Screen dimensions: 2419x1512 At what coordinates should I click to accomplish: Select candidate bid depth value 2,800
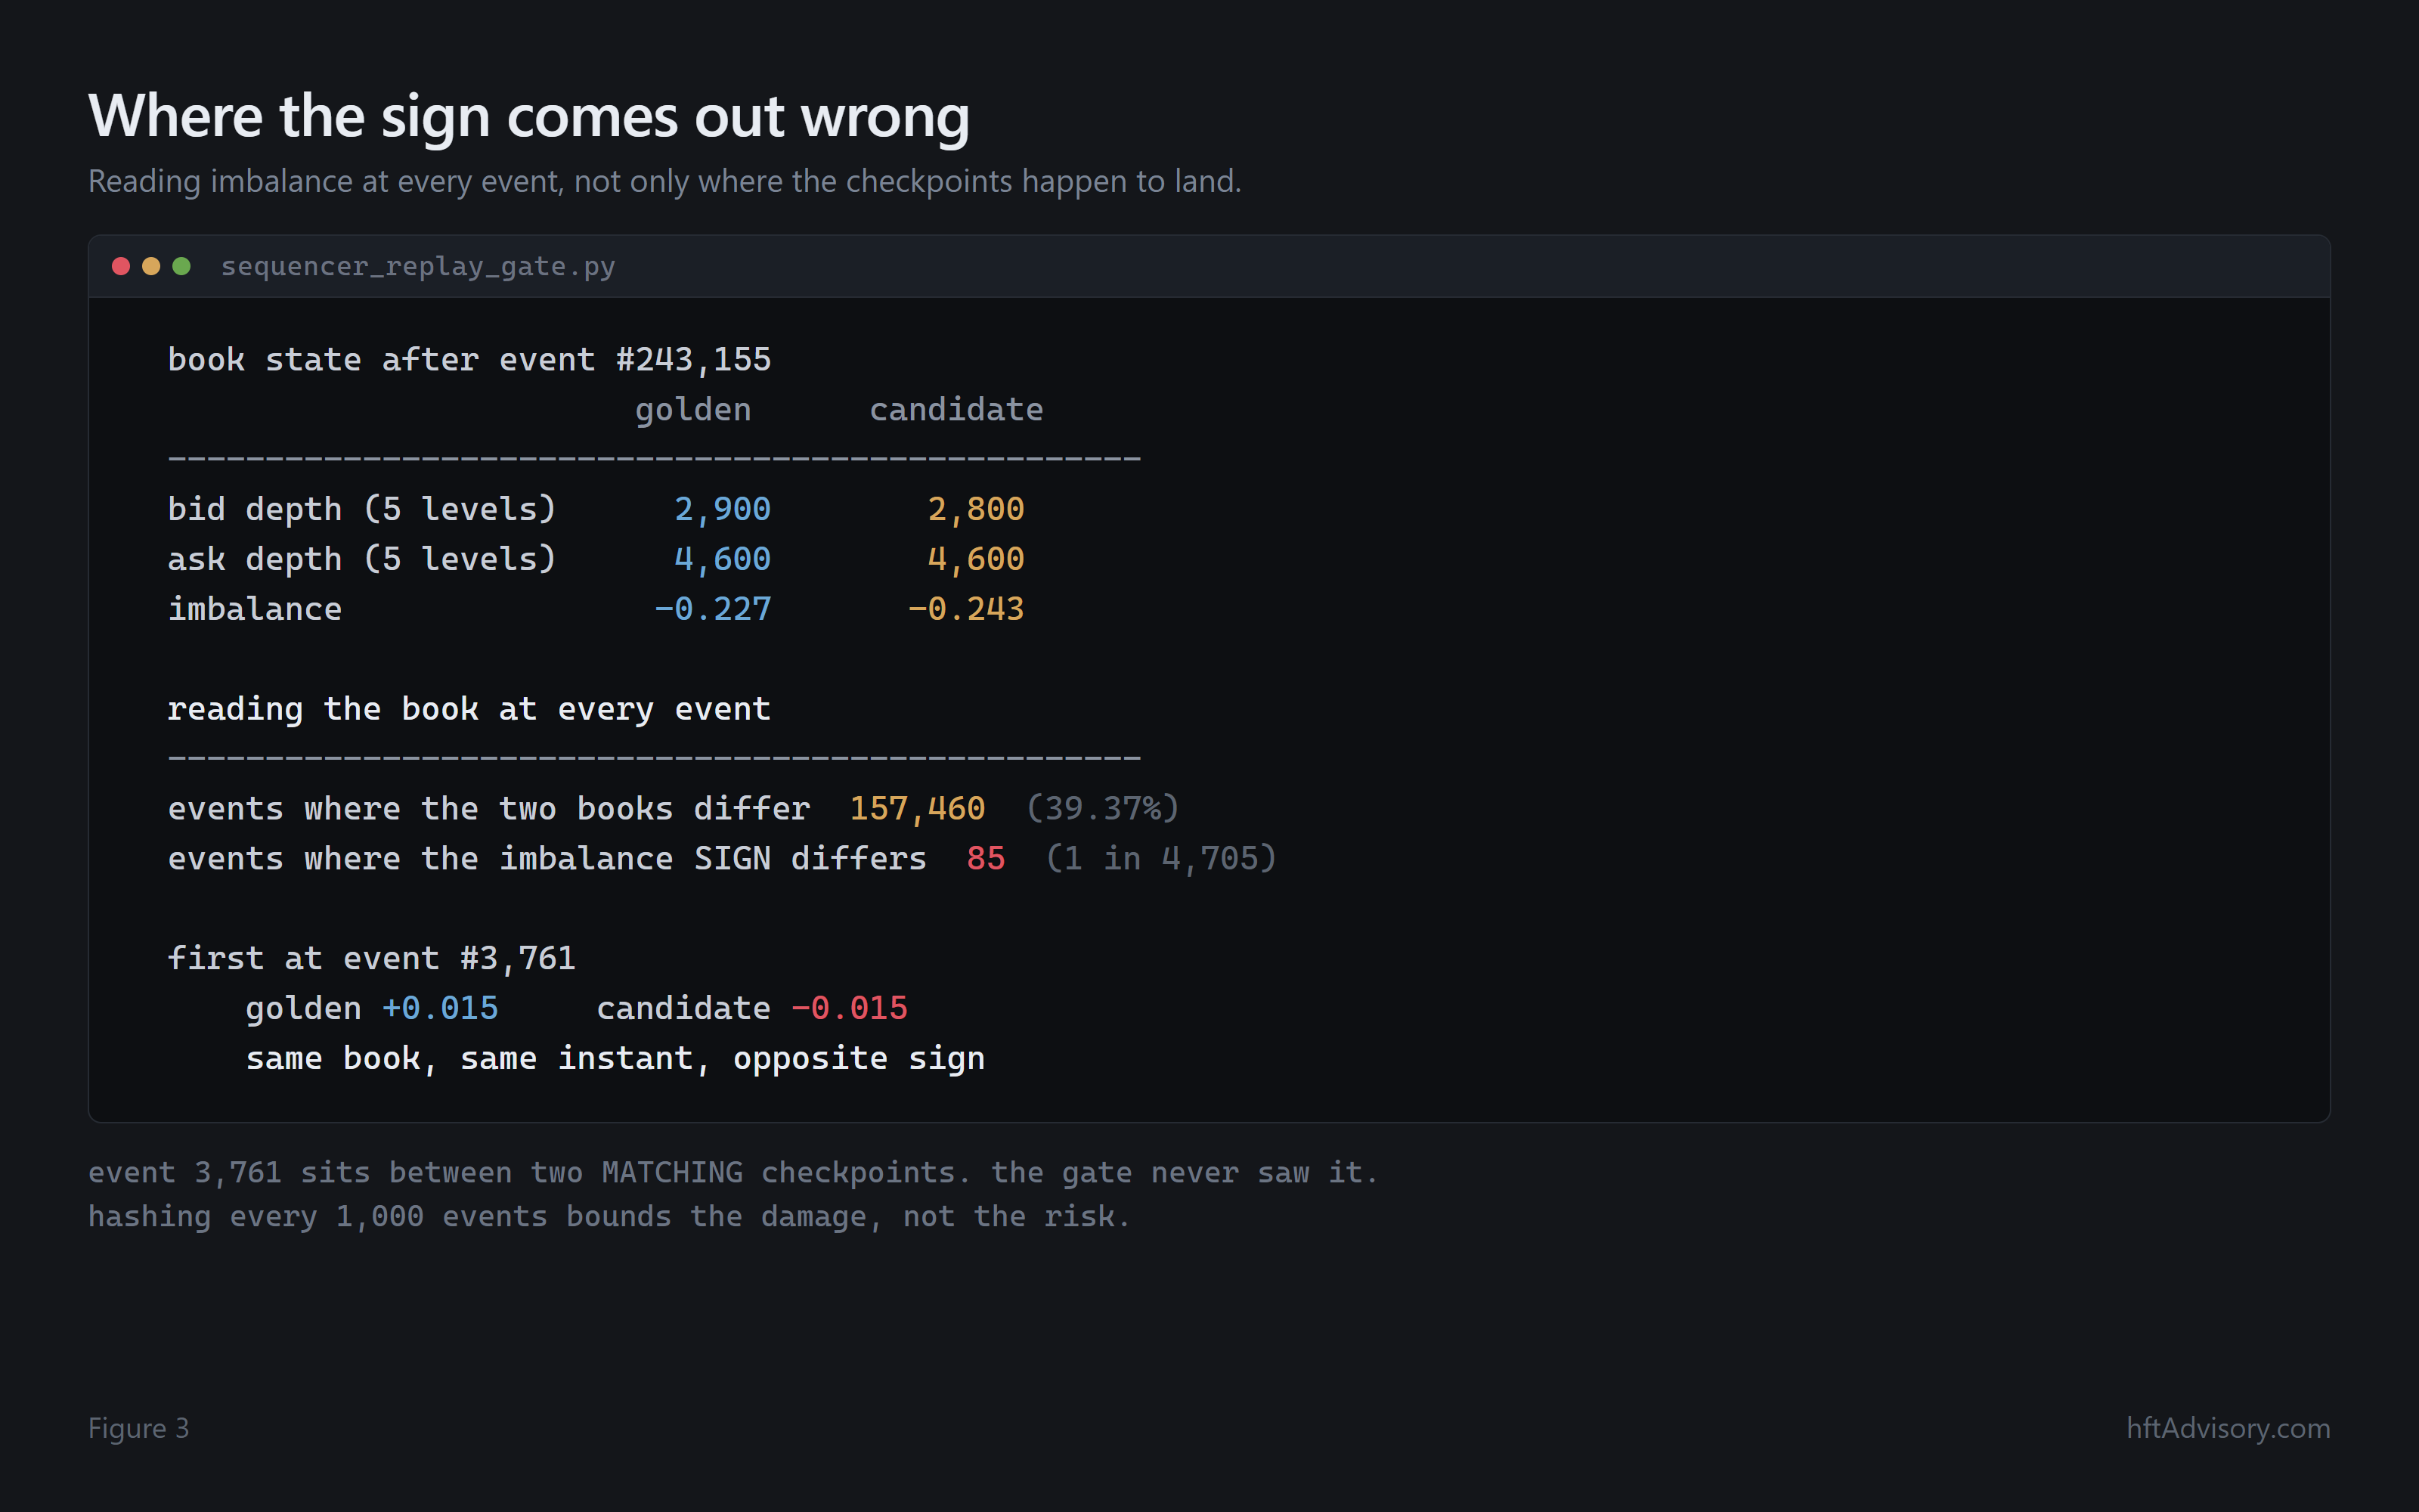click(976, 509)
